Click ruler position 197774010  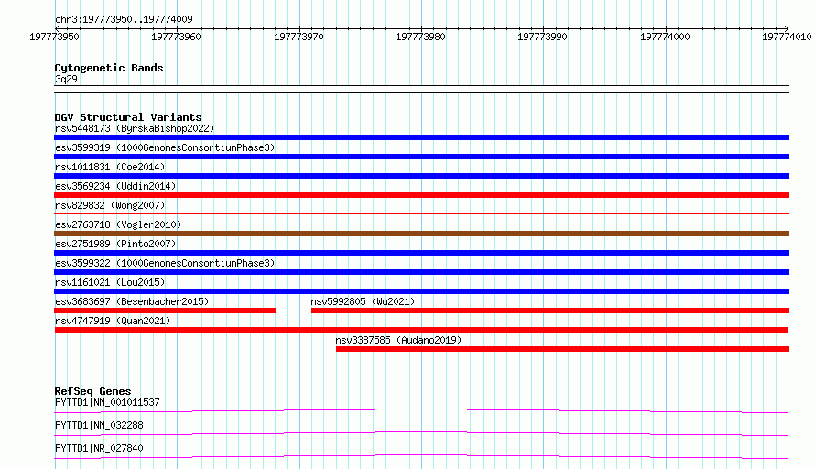787,37
